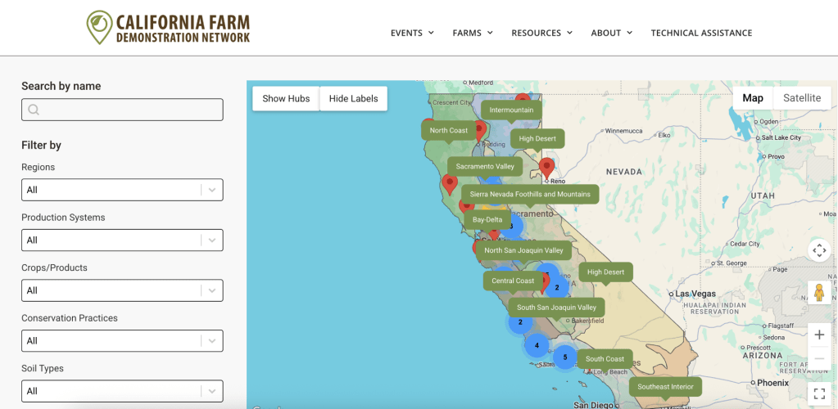The width and height of the screenshot is (838, 409).
Task: Open the Events menu
Action: point(411,33)
